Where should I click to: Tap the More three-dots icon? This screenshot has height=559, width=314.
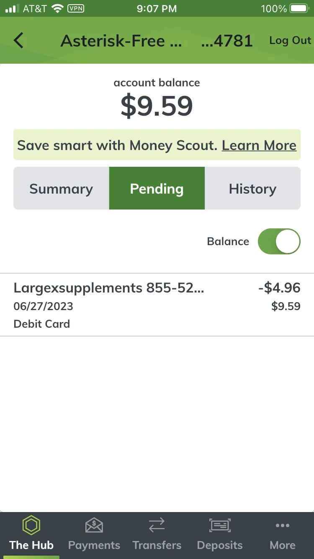[283, 525]
